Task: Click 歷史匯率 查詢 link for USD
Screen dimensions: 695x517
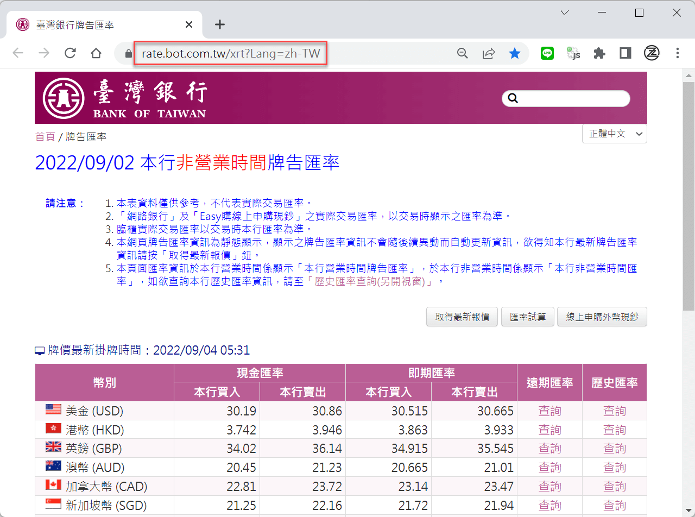Action: (x=615, y=411)
